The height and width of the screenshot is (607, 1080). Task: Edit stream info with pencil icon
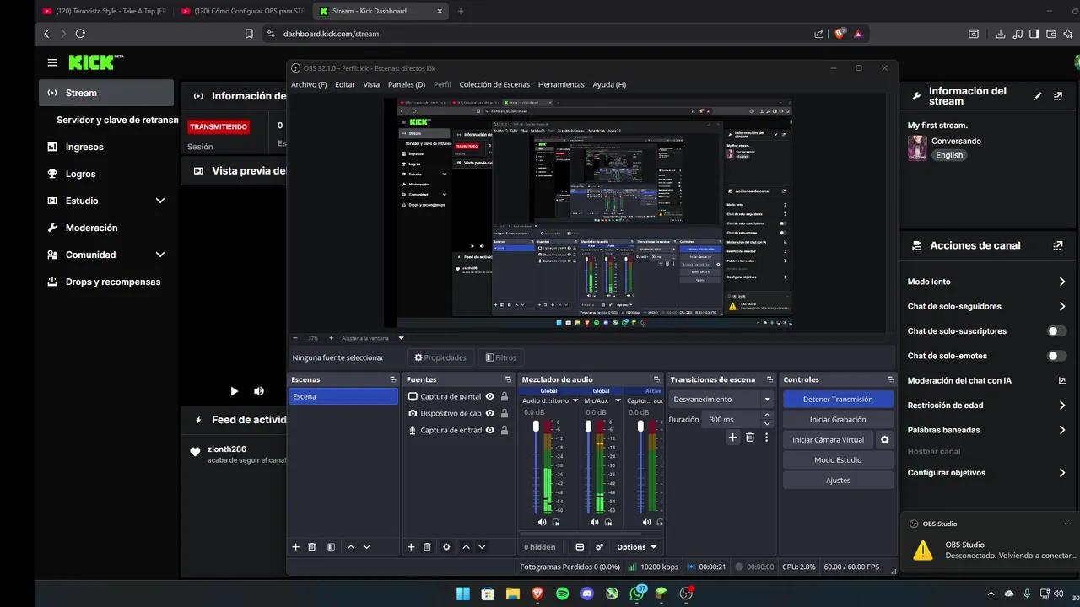1038,96
